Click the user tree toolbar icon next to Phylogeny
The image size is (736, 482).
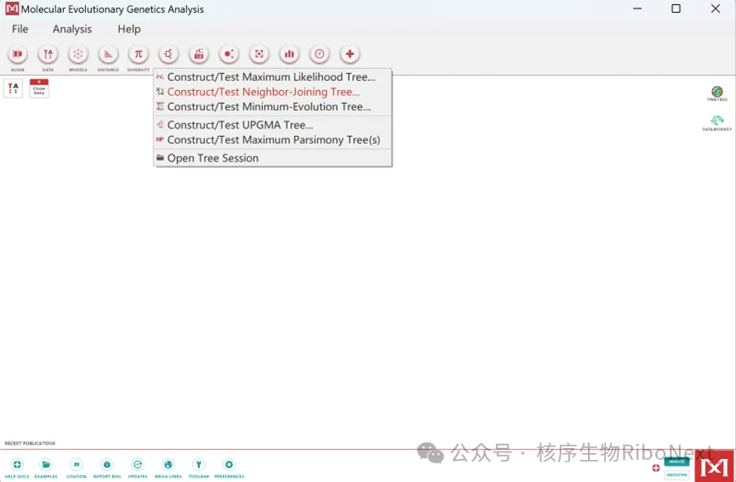[x=198, y=54]
